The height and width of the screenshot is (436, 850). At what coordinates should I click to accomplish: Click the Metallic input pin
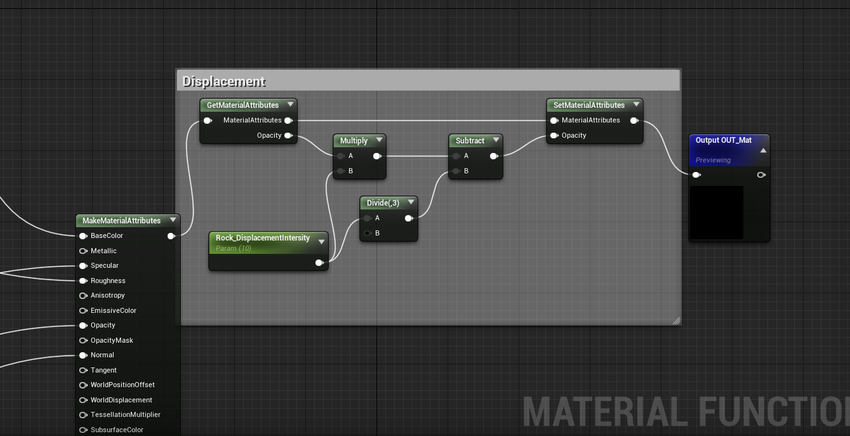point(83,251)
